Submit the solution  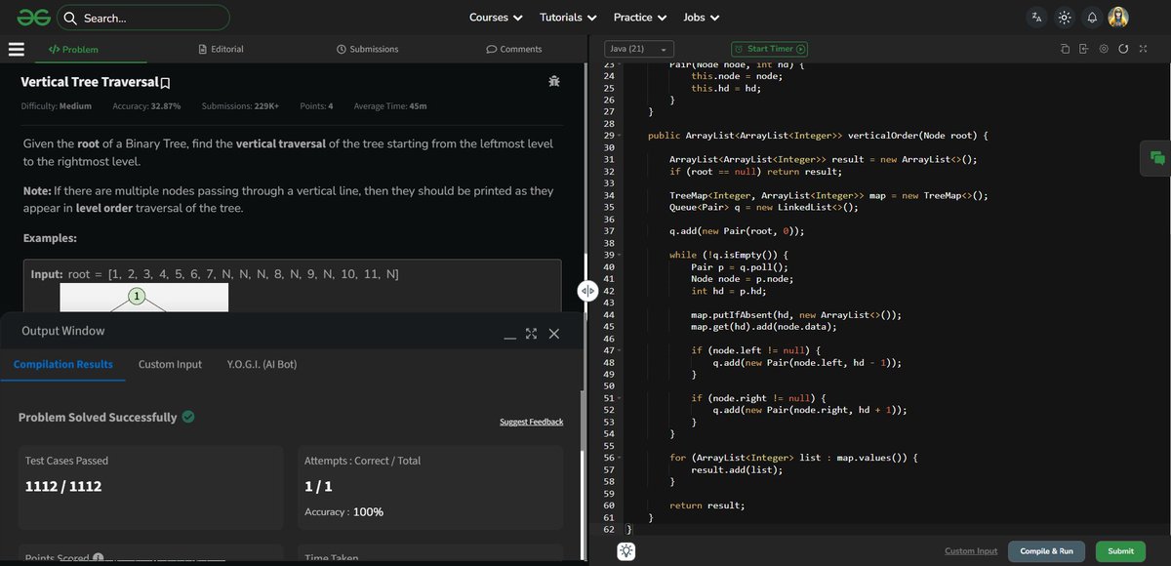[x=1121, y=551]
